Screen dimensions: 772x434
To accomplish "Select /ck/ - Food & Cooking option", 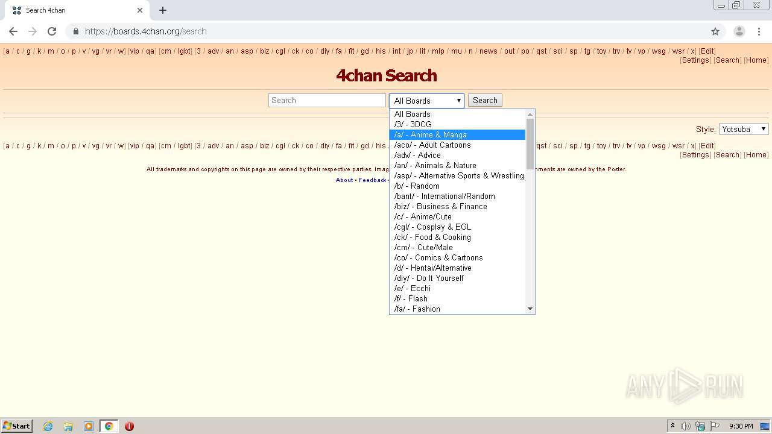I will pos(457,237).
